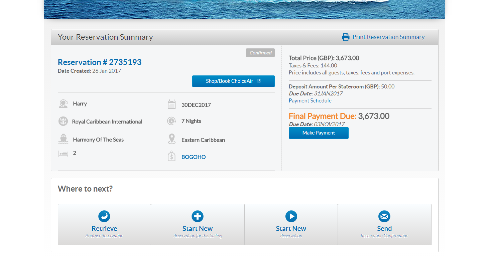Viewport: 481px width, 259px height.
Task: Click the printer icon
Action: (346, 37)
